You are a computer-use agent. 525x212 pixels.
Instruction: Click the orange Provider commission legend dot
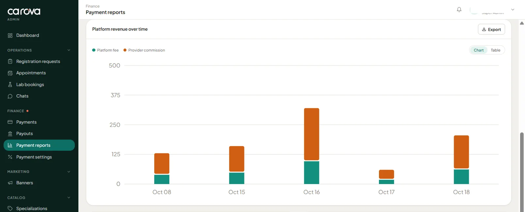click(125, 50)
